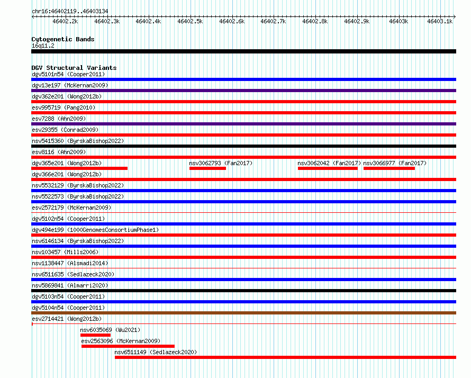471x378 pixels.
Task: Open dgv5103n54 (Cooper2011) variant
Action: [68, 296]
